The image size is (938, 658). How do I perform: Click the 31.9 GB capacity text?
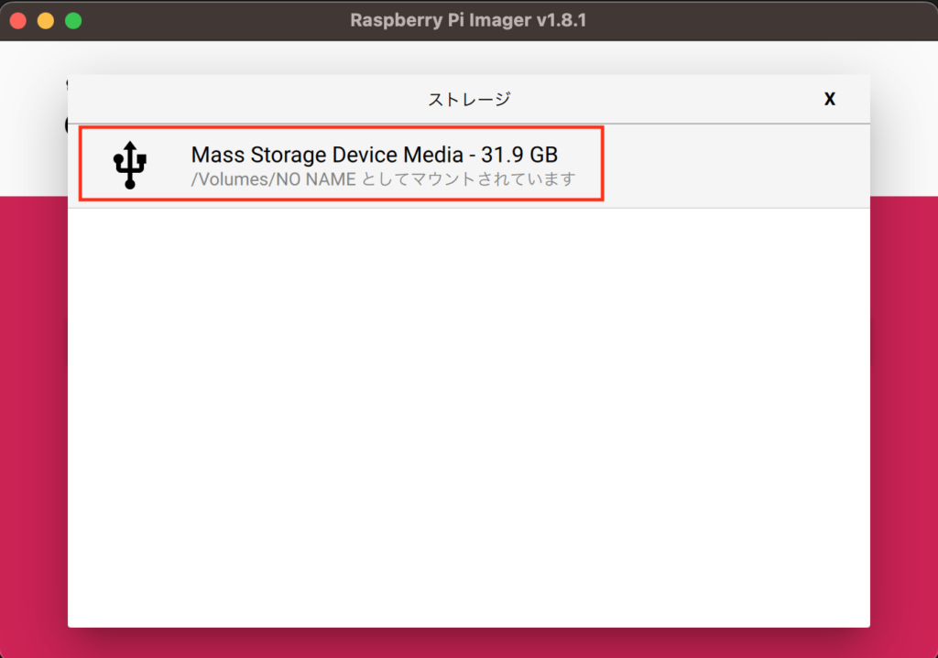[519, 155]
